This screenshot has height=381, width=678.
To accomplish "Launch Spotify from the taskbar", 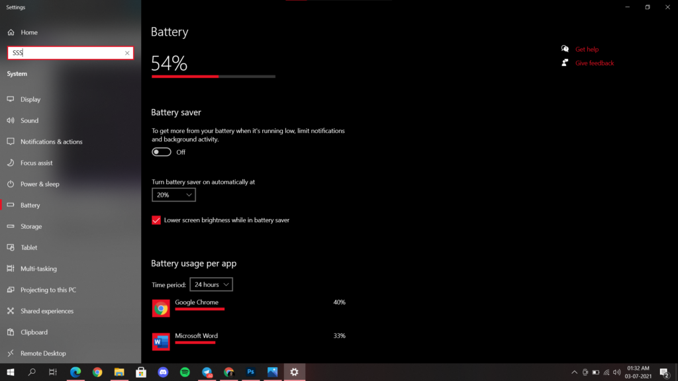I will point(184,372).
